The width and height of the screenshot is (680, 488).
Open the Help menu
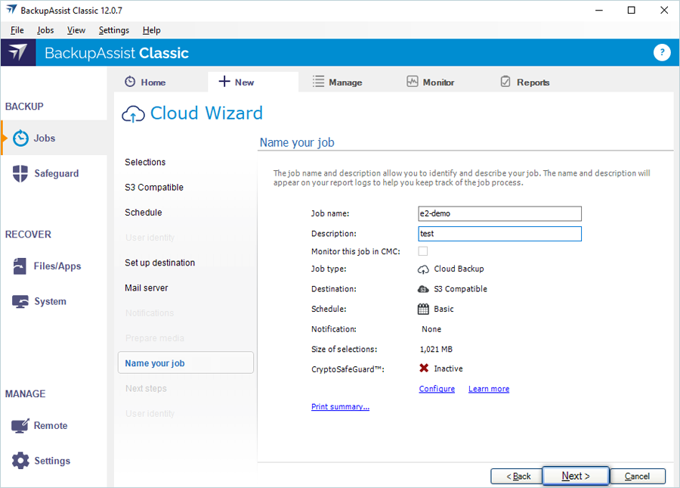(x=151, y=30)
